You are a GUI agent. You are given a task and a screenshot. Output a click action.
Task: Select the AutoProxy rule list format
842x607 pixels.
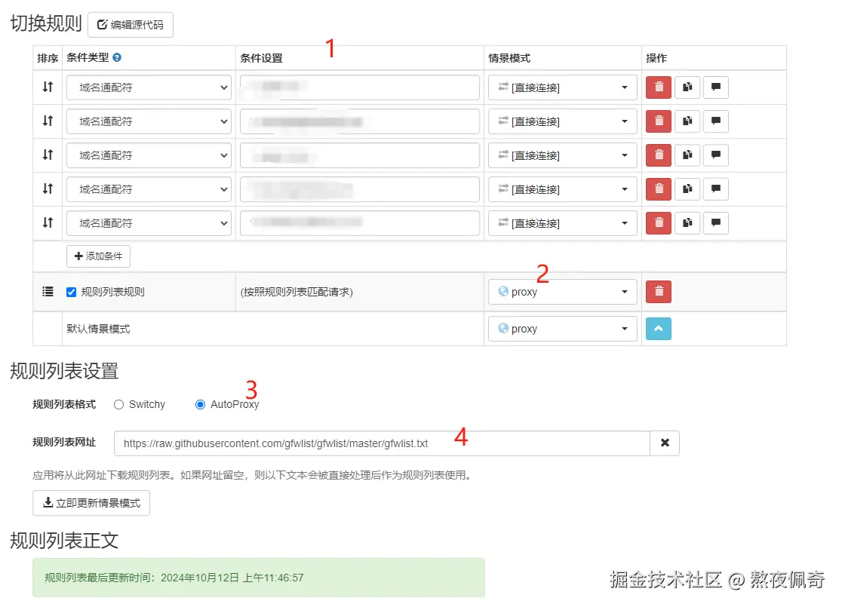200,405
